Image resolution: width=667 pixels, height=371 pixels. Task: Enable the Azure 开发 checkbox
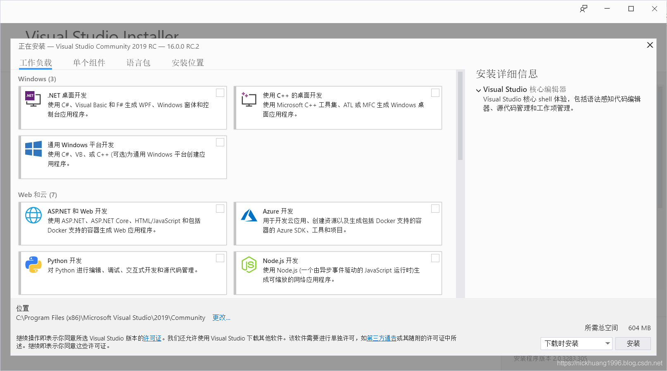(x=435, y=209)
